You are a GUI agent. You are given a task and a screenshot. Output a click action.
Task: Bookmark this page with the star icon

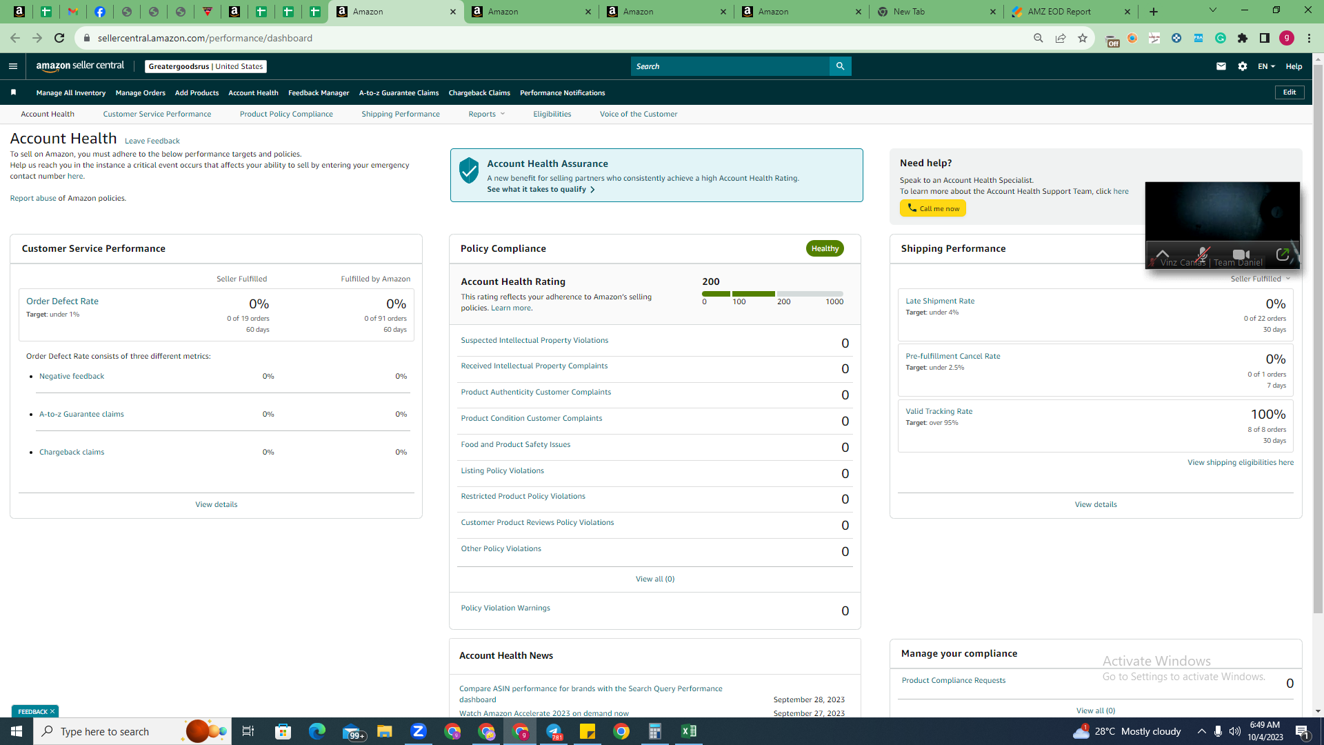click(x=1083, y=38)
